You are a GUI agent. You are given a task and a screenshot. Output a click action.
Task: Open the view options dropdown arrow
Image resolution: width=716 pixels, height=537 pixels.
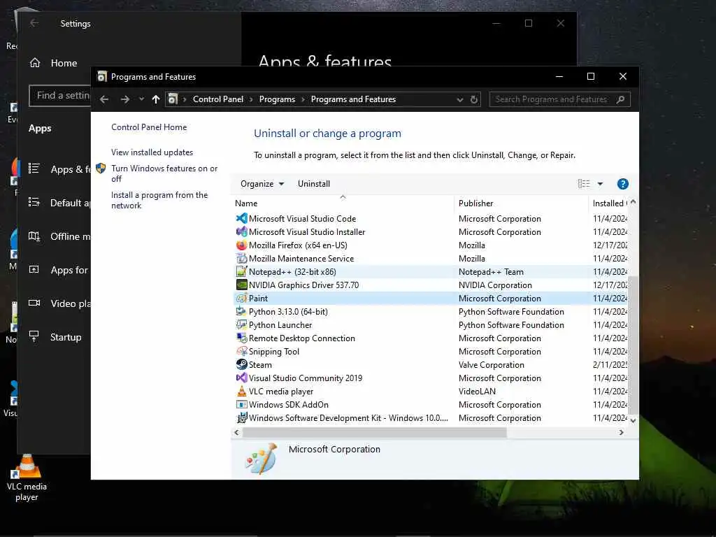600,184
